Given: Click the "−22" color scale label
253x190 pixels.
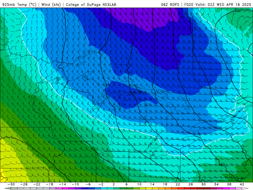Looking at the screenshot, I should (37, 184).
